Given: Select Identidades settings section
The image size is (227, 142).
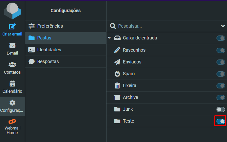Looking at the screenshot, I should (66, 50).
